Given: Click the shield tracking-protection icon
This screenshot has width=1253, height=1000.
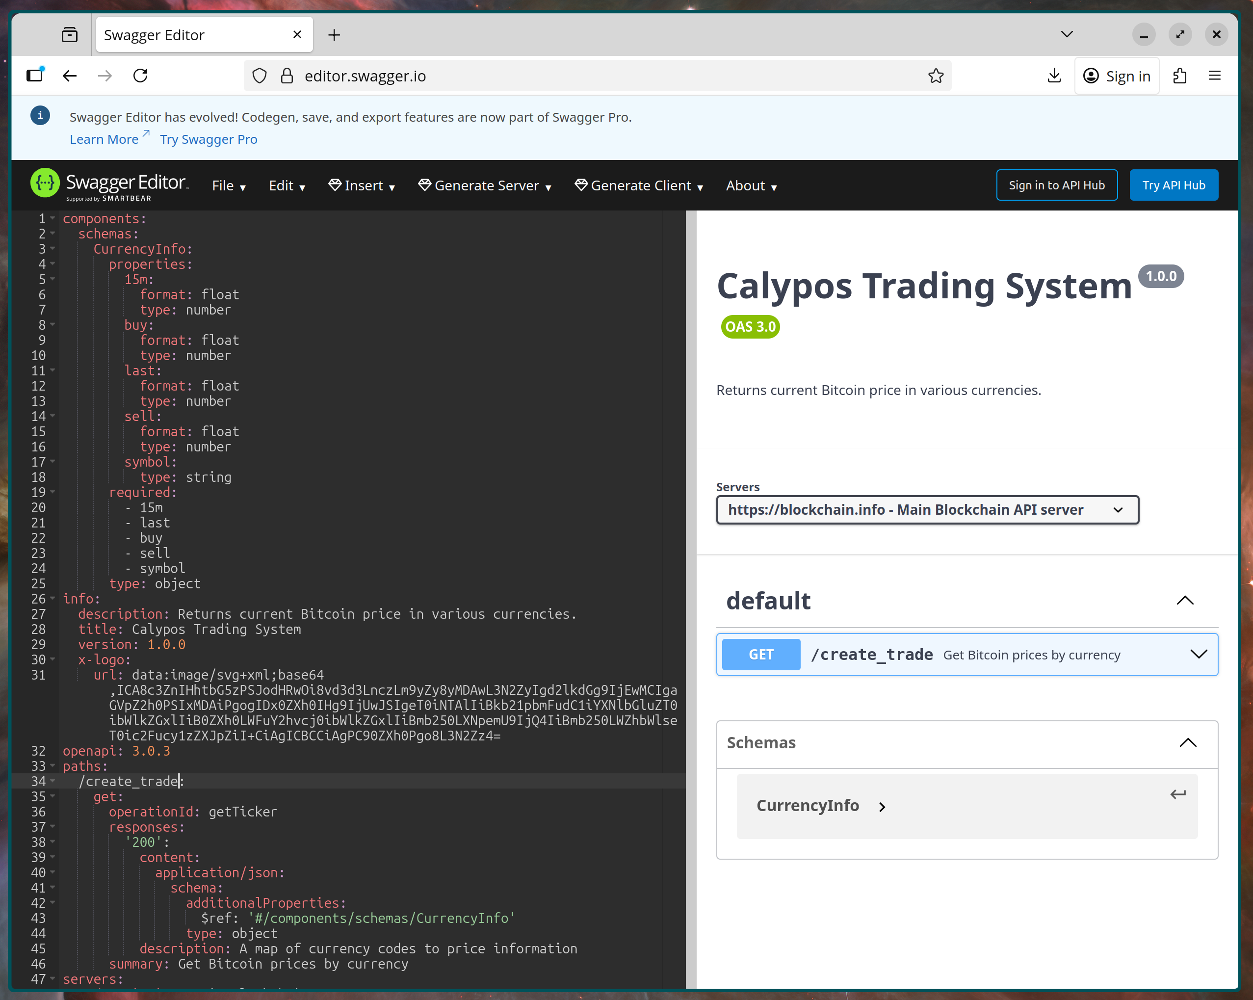Looking at the screenshot, I should point(259,76).
